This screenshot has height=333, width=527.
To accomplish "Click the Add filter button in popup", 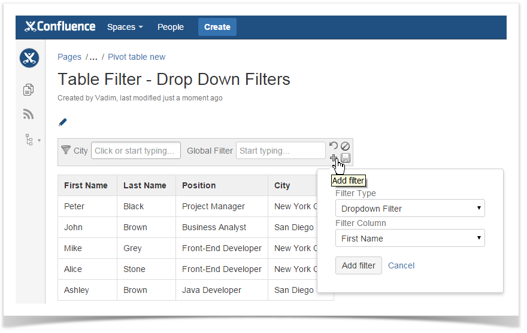I will click(x=358, y=265).
